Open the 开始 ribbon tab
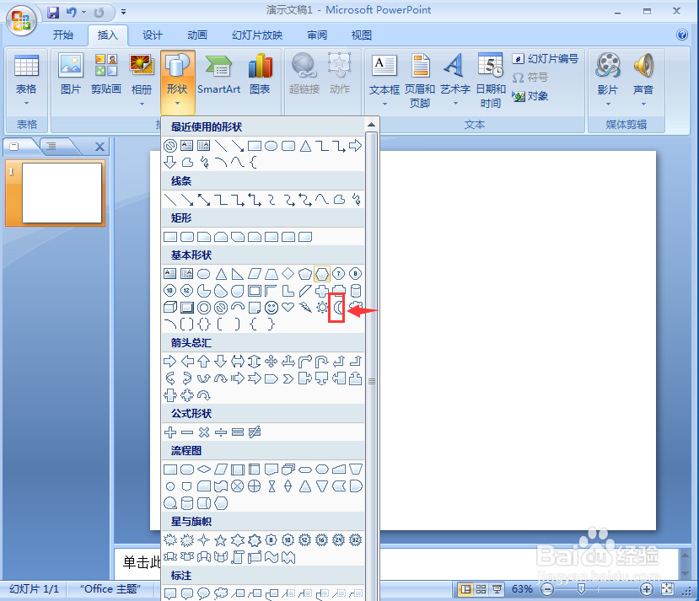699x601 pixels. coord(63,35)
